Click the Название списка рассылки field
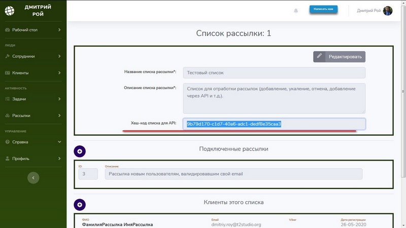 coord(274,73)
